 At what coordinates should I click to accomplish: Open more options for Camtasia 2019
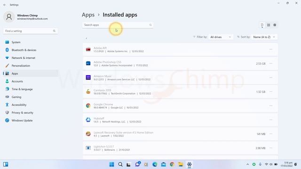pos(271,92)
